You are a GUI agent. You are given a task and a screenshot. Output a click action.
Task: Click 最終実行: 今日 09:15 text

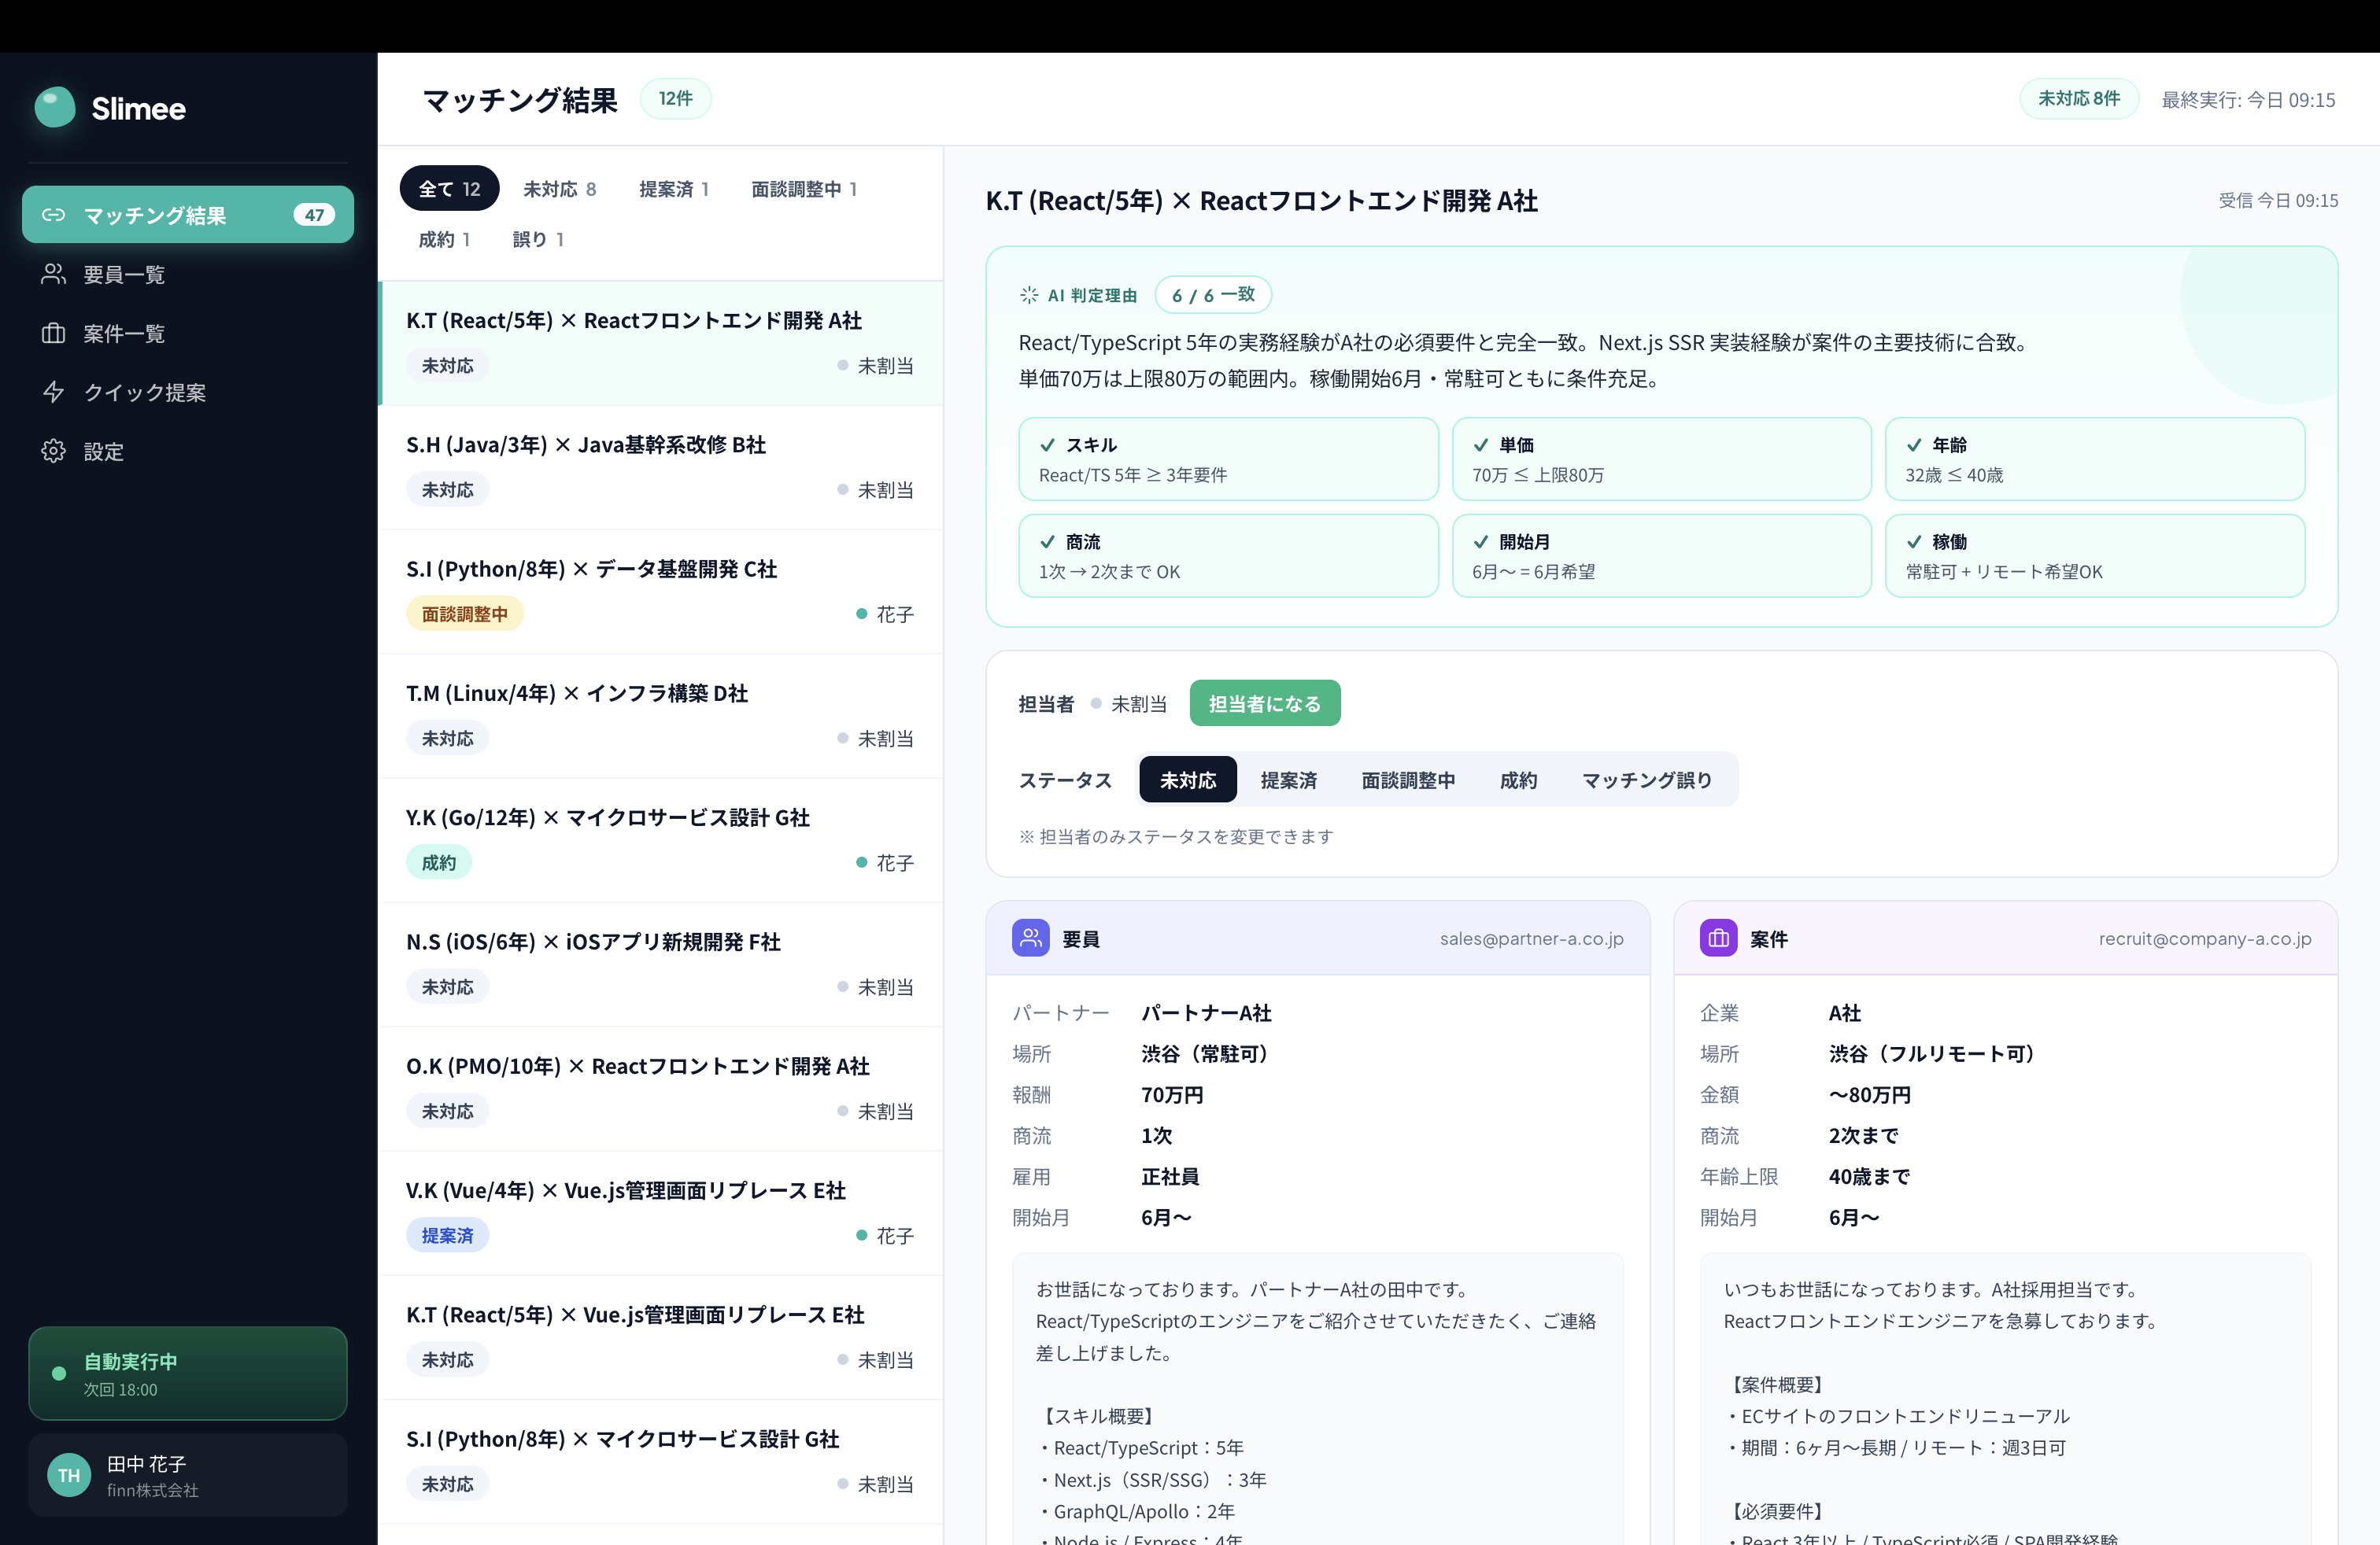2248,100
